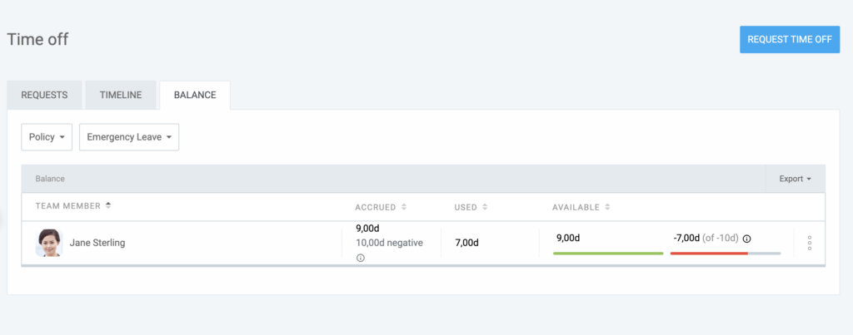Sort the table by USED arrows
Image resolution: width=853 pixels, height=335 pixels.
click(486, 207)
